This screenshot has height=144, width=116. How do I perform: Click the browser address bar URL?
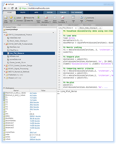click(x=36, y=8)
